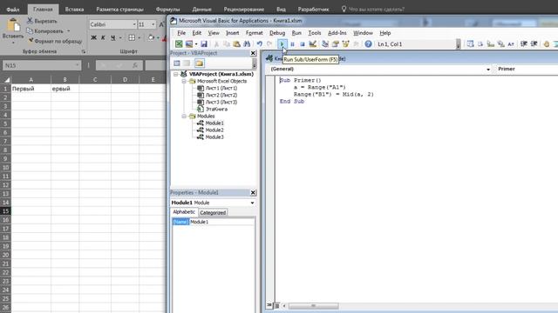This screenshot has height=313, width=558.
Task: Select Лист2 (Лист2) in project tree
Action: click(x=221, y=95)
